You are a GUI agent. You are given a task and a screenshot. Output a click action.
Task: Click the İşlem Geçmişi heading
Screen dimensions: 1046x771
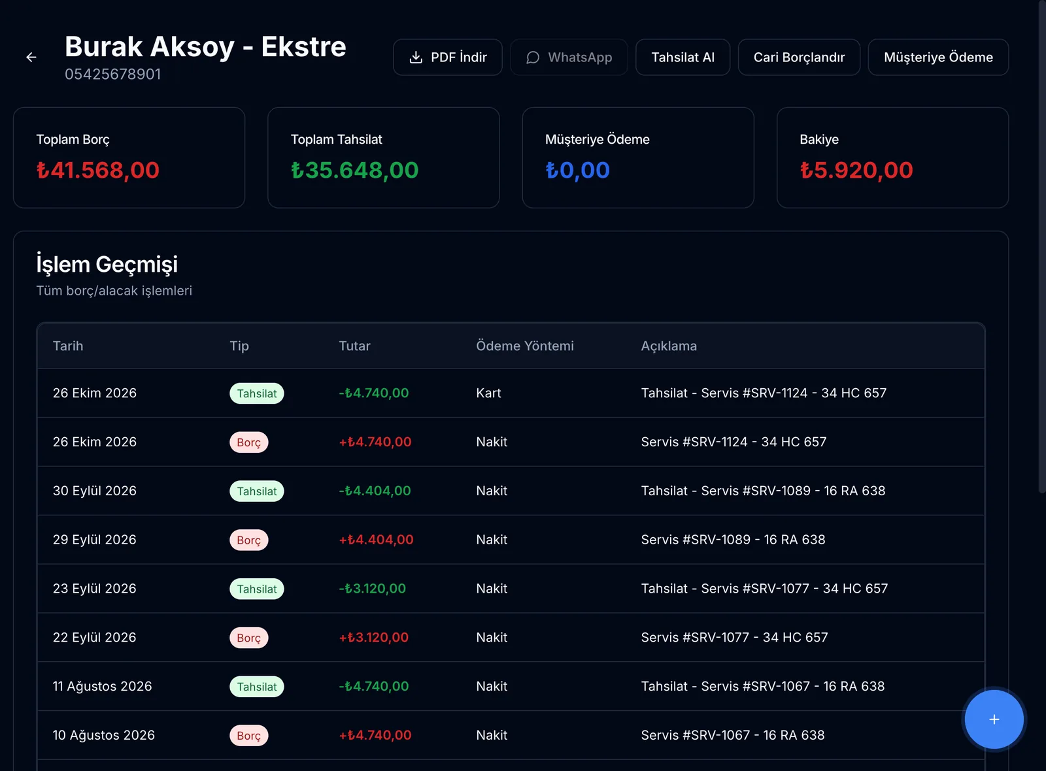tap(107, 264)
